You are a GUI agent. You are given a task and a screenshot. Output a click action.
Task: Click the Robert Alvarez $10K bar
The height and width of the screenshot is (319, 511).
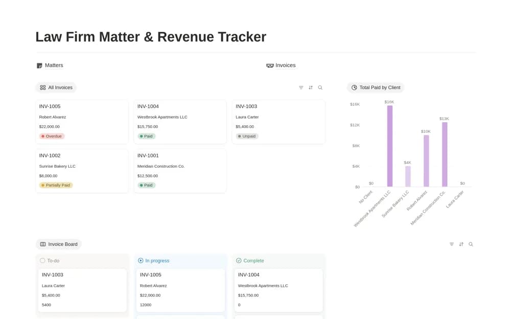(426, 161)
